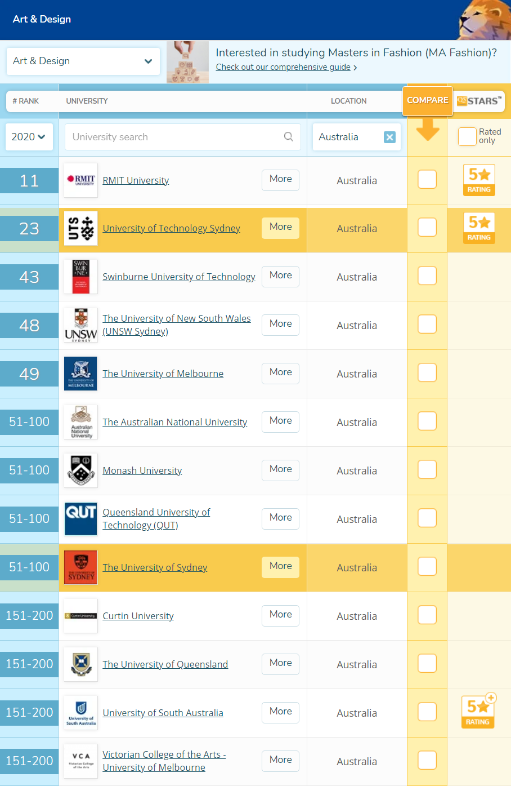Click the UTS logo icon
The image size is (511, 786).
81,228
